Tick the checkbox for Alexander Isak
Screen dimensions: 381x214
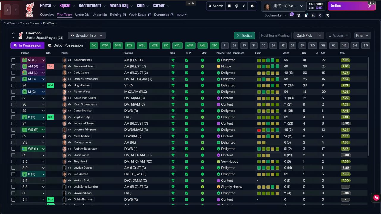13,60
